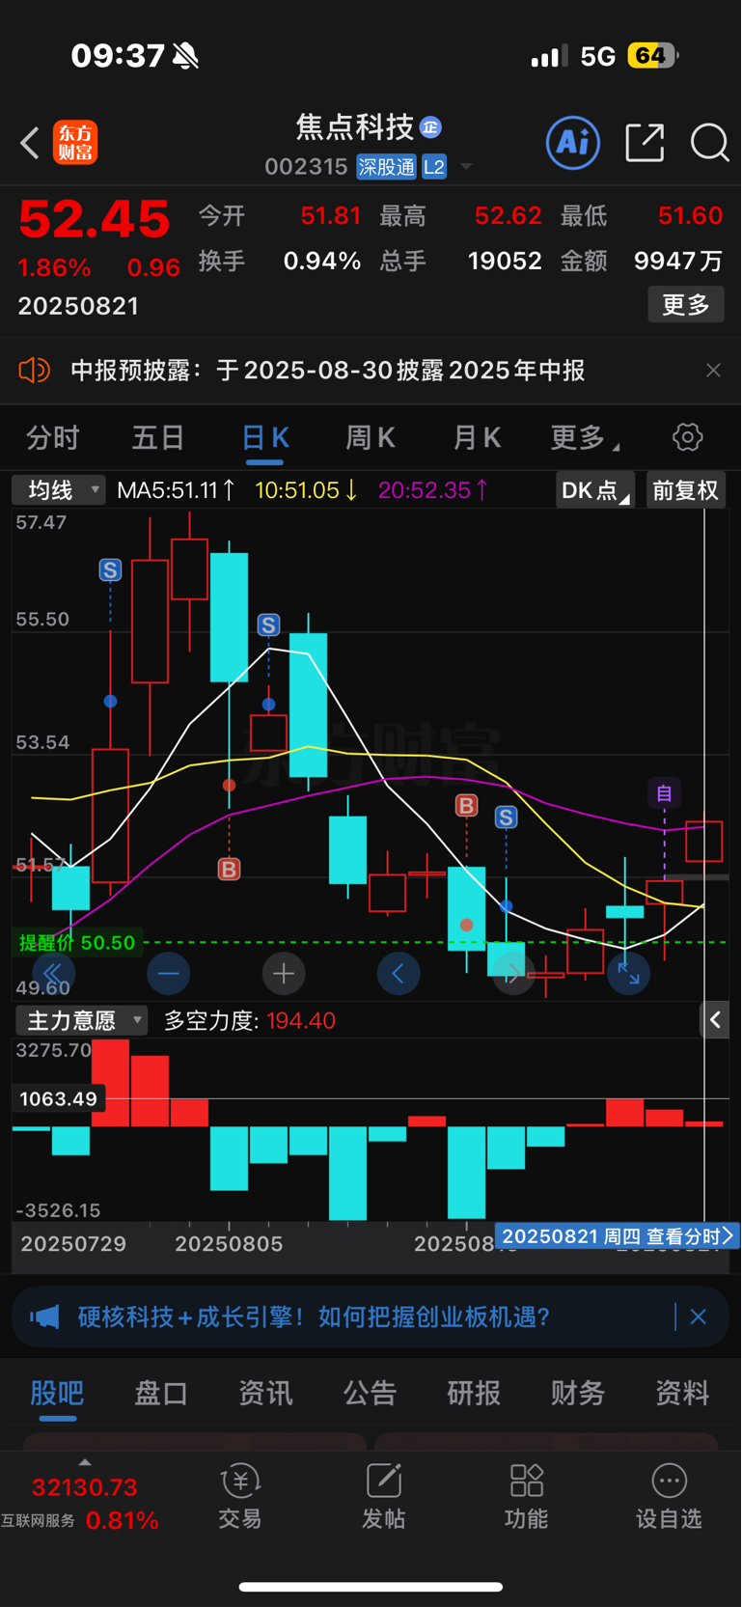Tap the MA5:51.11 value
Viewport: 742px width, 1607px height.
pos(176,490)
